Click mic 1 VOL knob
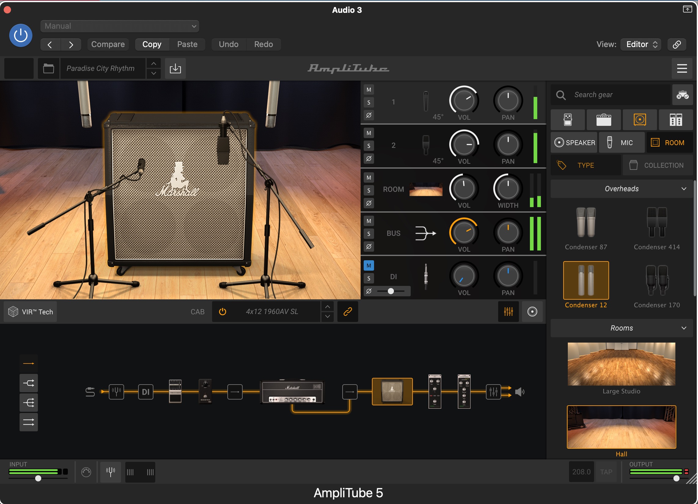698x504 pixels. click(x=464, y=100)
